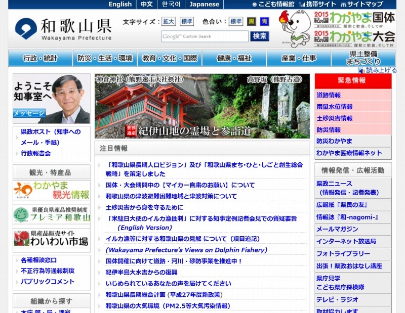Switch language to 中文
The height and width of the screenshot is (313, 405).
pos(147,5)
